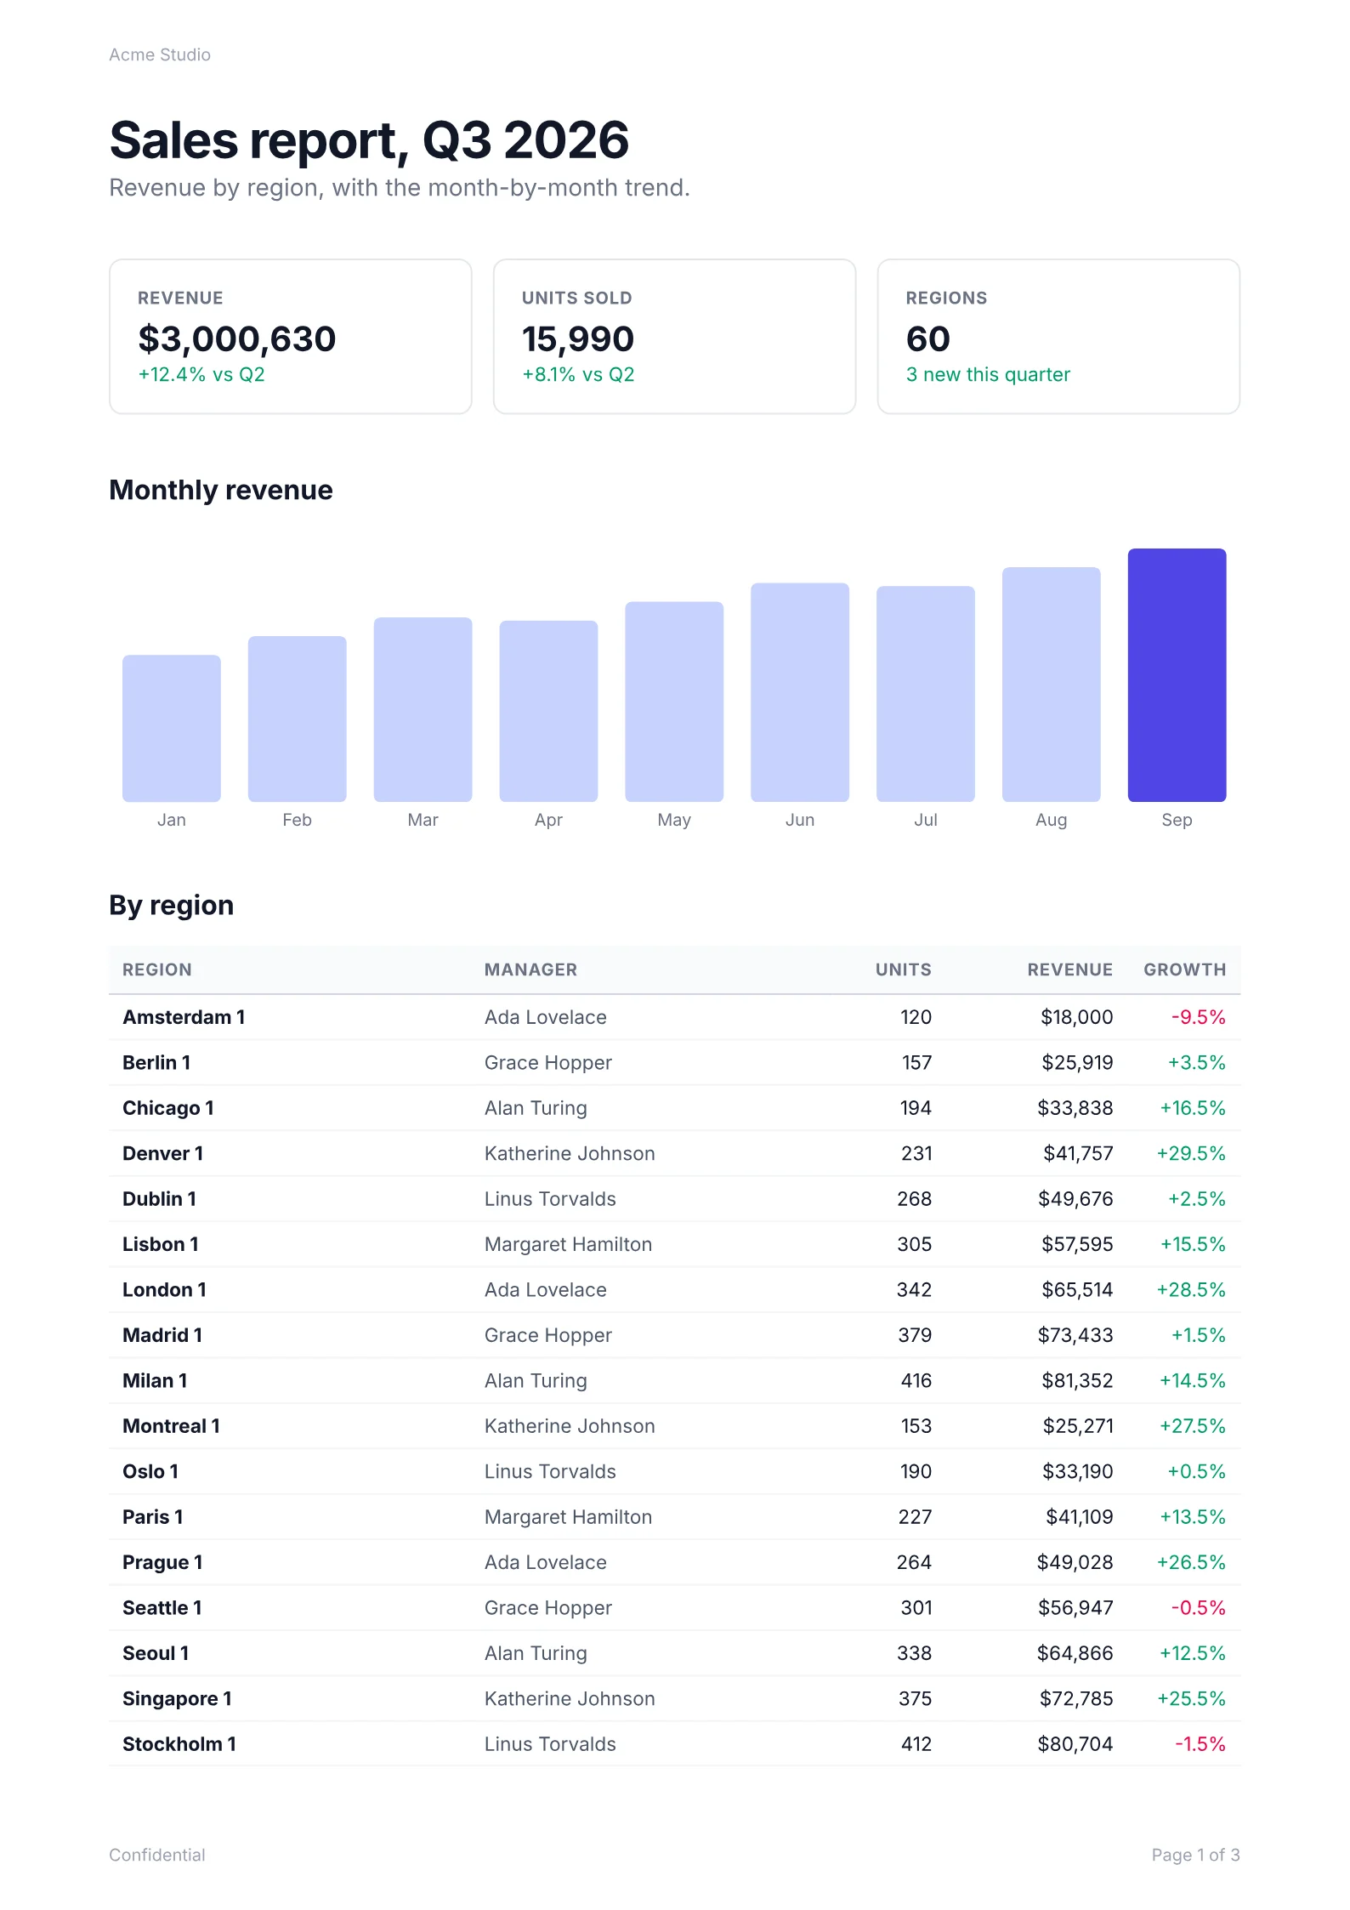Select the 'Lisbon 1' region cell
Viewport: 1350px width, 1910px height.
pyautogui.click(x=161, y=1244)
